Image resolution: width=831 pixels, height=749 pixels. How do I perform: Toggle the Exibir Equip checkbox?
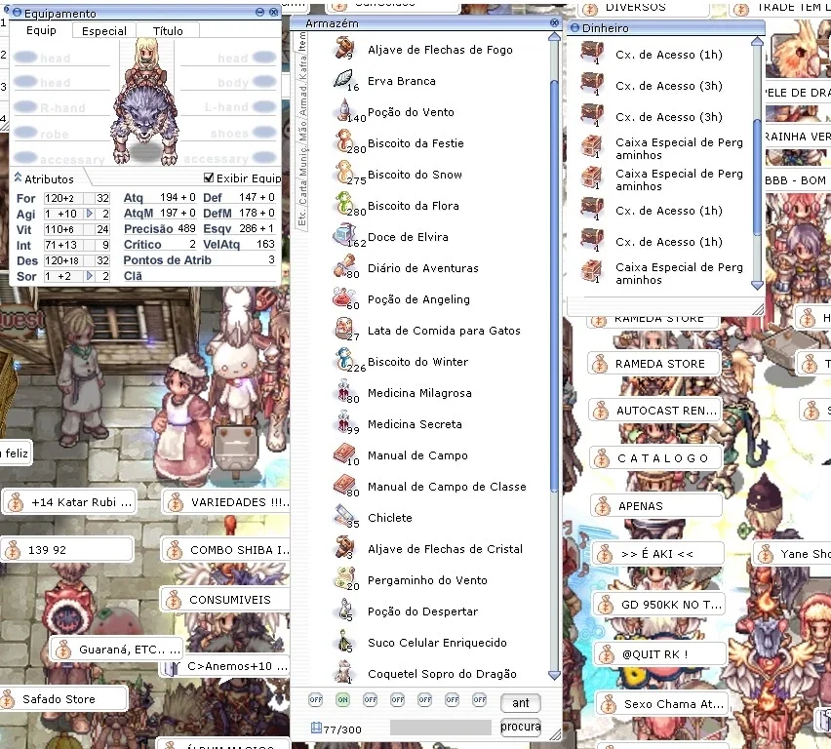(x=209, y=177)
